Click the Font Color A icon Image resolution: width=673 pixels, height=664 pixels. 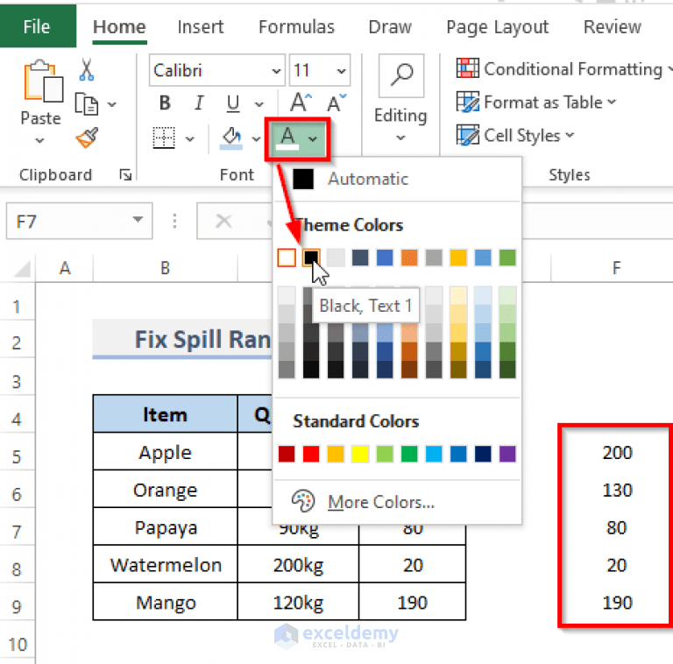point(287,138)
